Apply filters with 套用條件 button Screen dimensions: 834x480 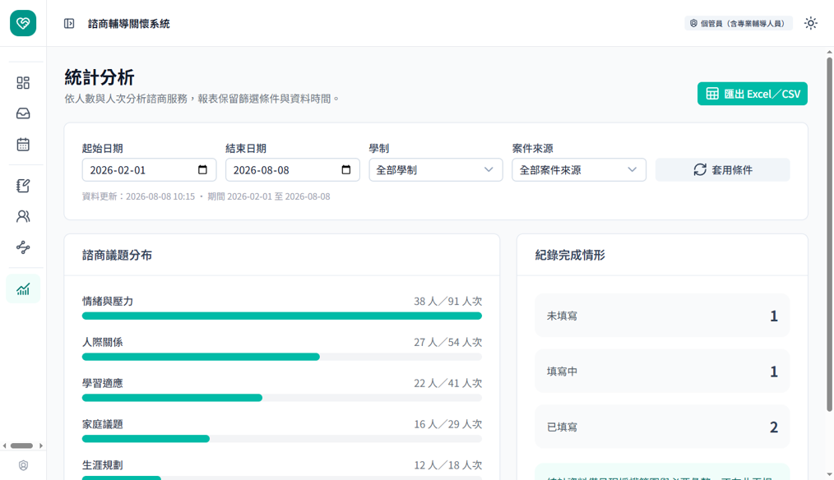click(x=722, y=170)
